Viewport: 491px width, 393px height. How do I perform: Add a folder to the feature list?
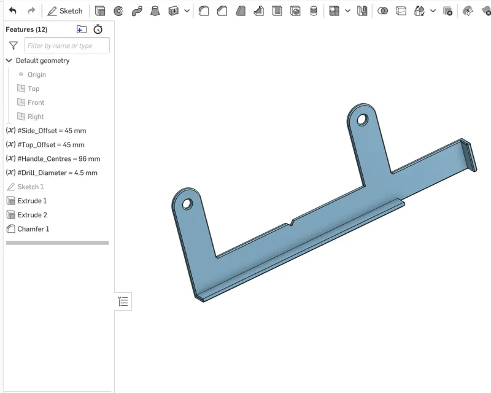[x=82, y=29]
